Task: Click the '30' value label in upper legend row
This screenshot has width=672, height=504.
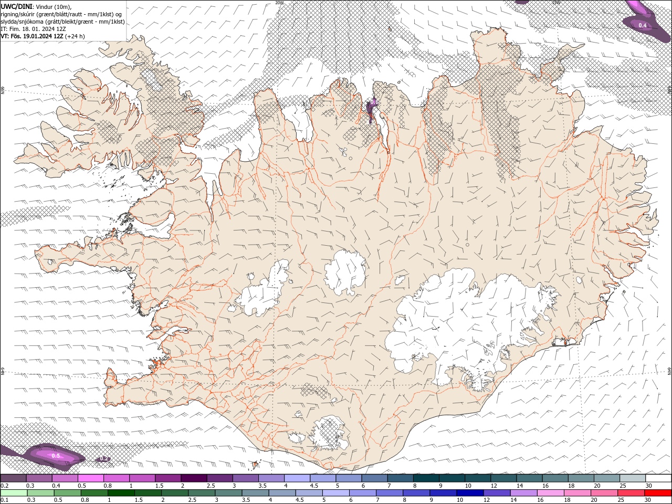Action: pos(649,486)
